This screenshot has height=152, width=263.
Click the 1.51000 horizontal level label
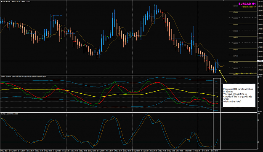pyautogui.click(x=236, y=12)
